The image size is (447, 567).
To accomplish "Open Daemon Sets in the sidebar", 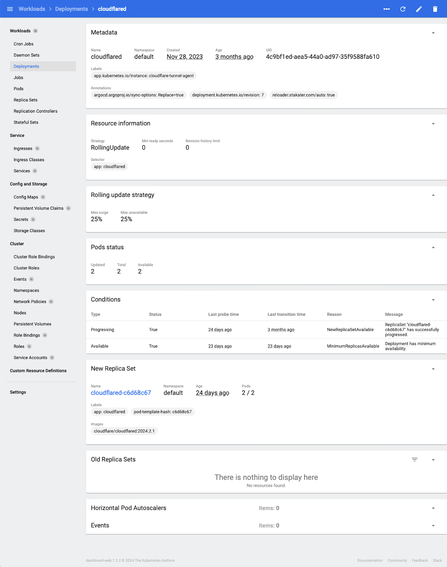I will [x=27, y=55].
